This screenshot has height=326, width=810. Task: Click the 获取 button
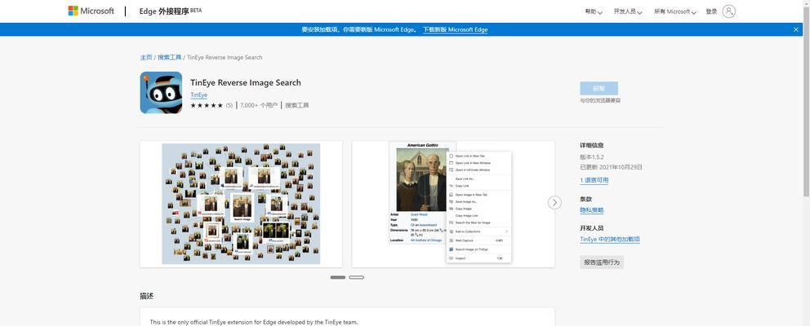599,88
